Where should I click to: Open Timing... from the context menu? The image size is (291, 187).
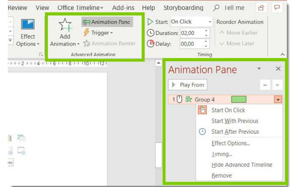(x=239, y=154)
